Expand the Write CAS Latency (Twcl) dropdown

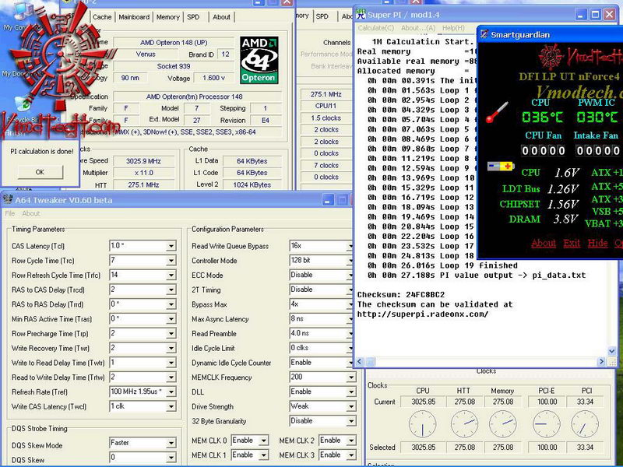click(x=171, y=406)
